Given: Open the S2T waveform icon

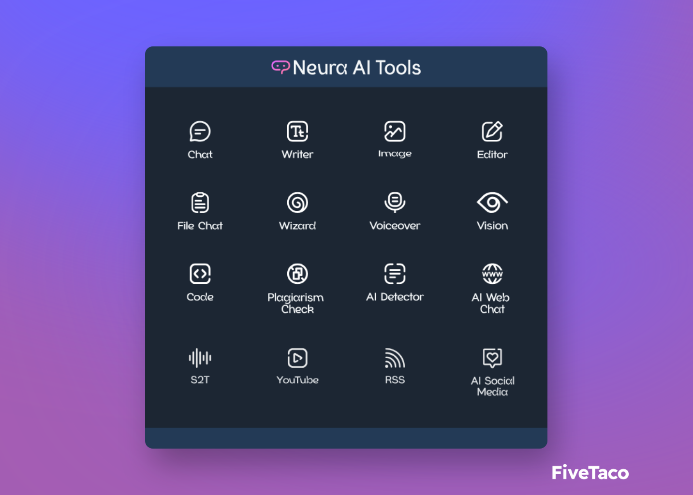Looking at the screenshot, I should click(200, 358).
